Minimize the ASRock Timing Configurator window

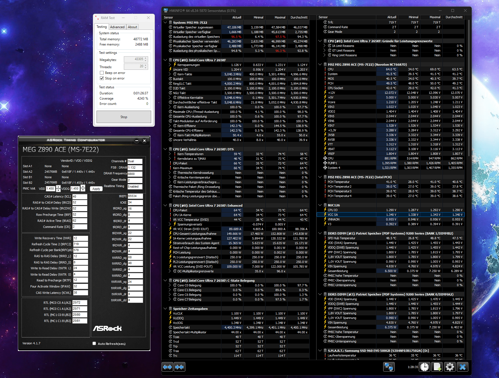point(137,141)
